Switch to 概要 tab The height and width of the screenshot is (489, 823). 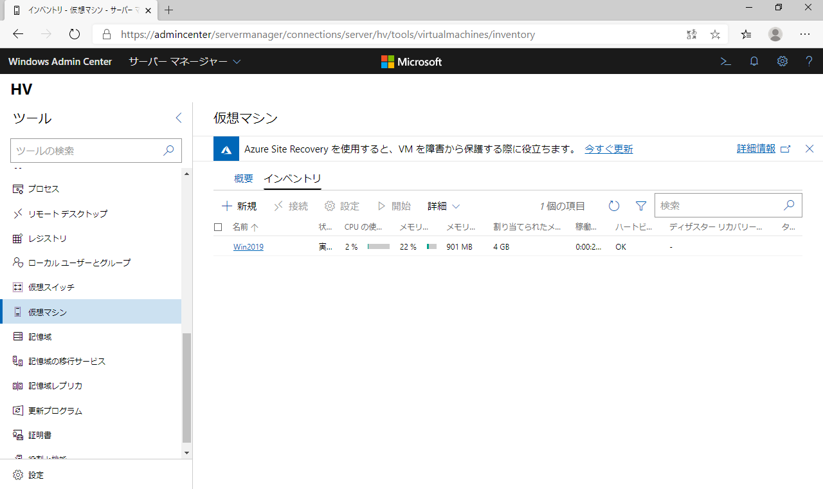pos(244,178)
